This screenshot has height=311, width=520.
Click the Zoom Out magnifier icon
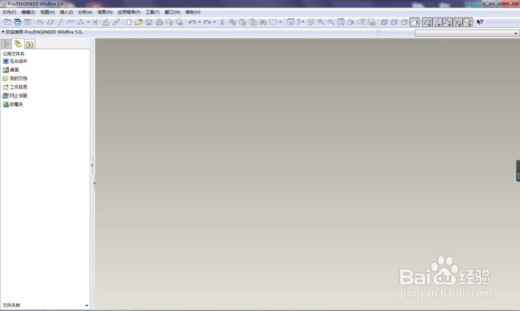(331, 22)
